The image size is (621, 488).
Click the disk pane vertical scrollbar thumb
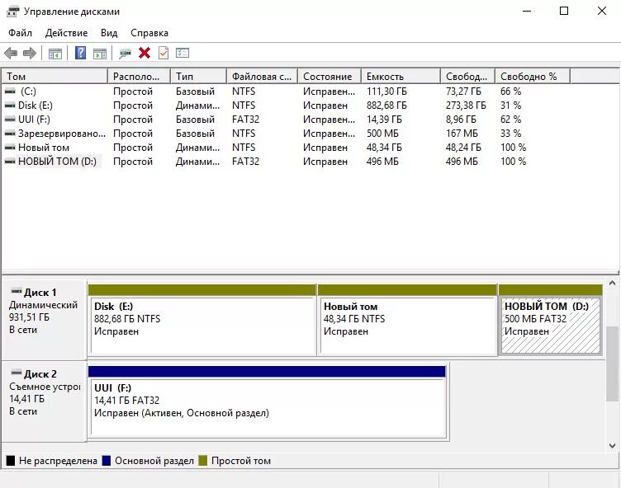pos(612,364)
